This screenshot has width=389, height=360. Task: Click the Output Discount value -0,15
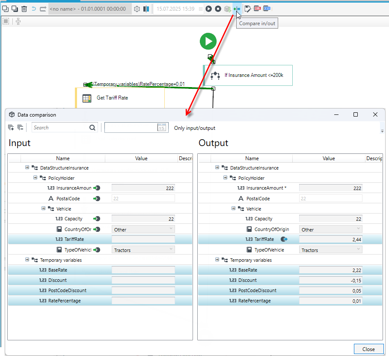pyautogui.click(x=331, y=281)
